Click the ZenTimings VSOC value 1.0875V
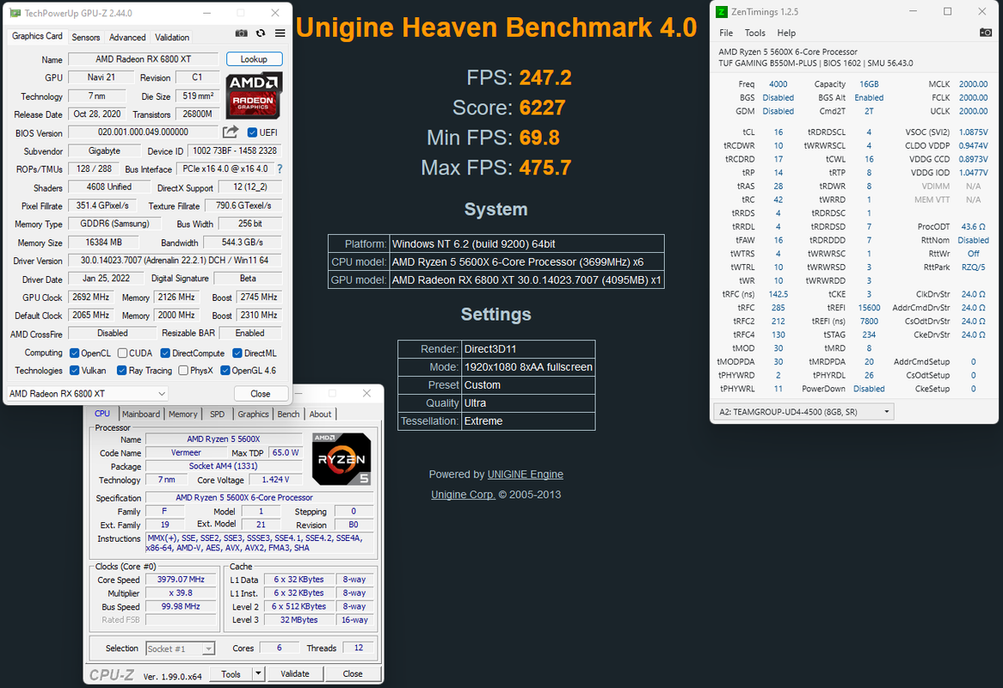1003x688 pixels. coord(973,132)
